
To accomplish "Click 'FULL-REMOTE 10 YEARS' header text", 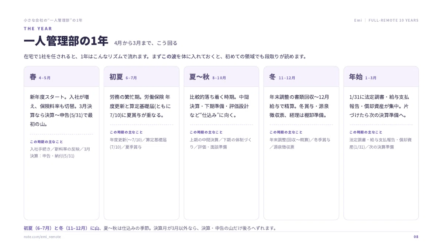I will click(394, 20).
